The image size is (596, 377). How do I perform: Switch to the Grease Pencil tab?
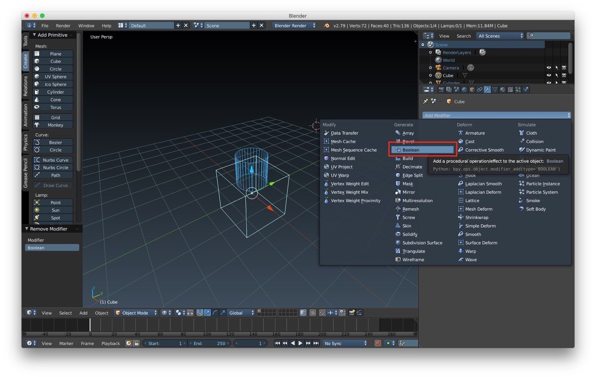click(x=25, y=173)
